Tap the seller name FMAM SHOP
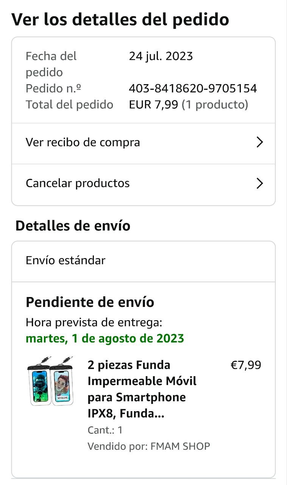287x485 pixels. pyautogui.click(x=180, y=446)
